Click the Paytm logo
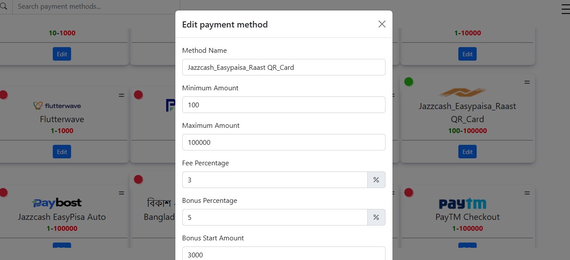570x260 pixels. [x=462, y=203]
